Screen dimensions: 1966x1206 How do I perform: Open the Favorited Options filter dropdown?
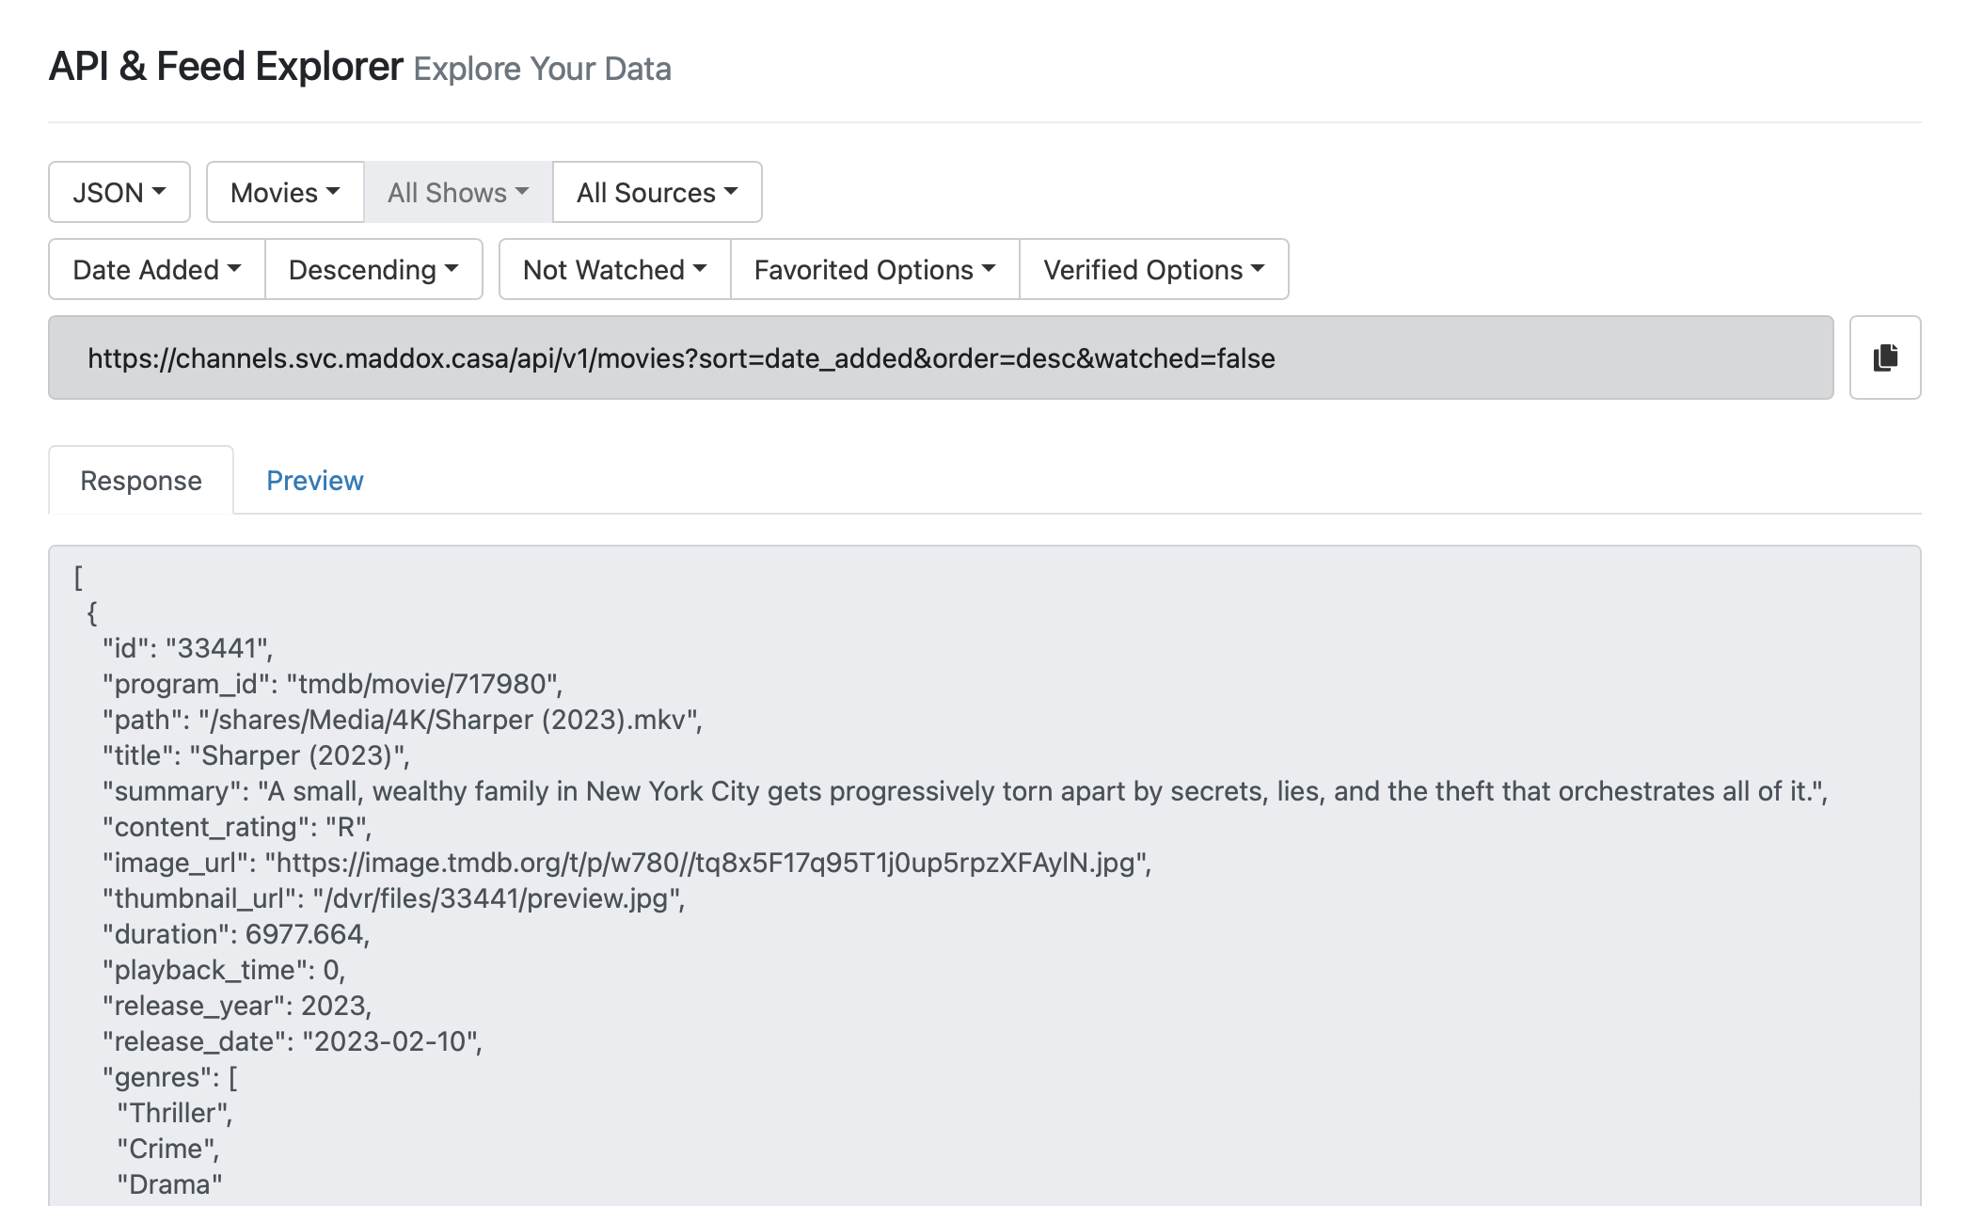pyautogui.click(x=873, y=270)
